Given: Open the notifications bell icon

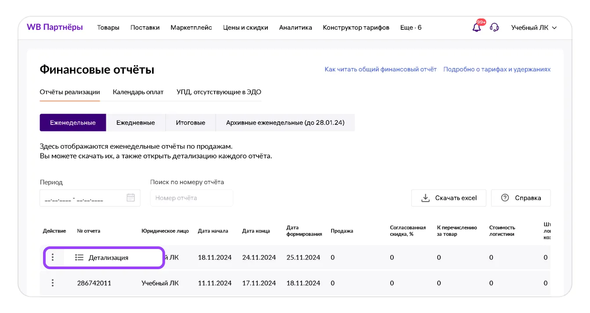Looking at the screenshot, I should tap(476, 28).
